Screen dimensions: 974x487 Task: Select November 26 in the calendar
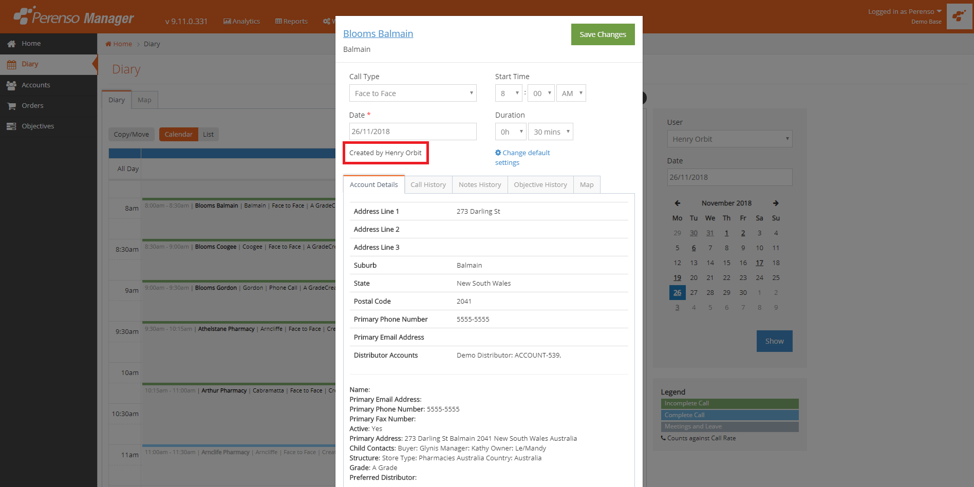[x=677, y=293]
